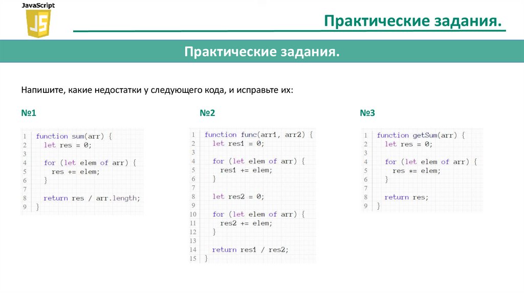
Task: Click 'function func(arr1, arr2) {' line
Action: click(258, 134)
